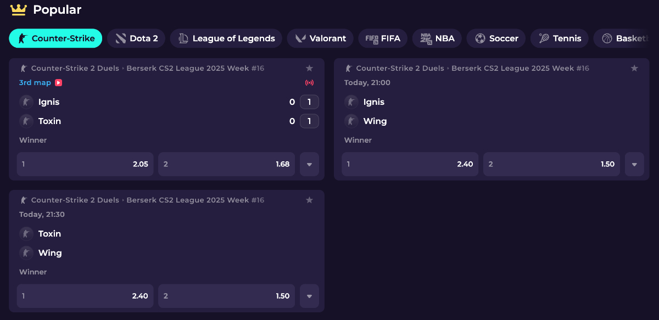Favorite the Ignis vs Wing match star
The width and height of the screenshot is (659, 320).
coord(634,68)
